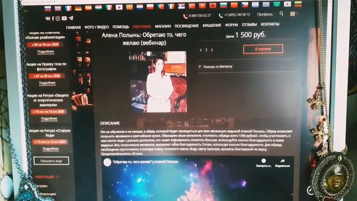The height and width of the screenshot is (201, 357).
Task: Подробнее under Правку тела по фотографии
Action: [x=47, y=83]
